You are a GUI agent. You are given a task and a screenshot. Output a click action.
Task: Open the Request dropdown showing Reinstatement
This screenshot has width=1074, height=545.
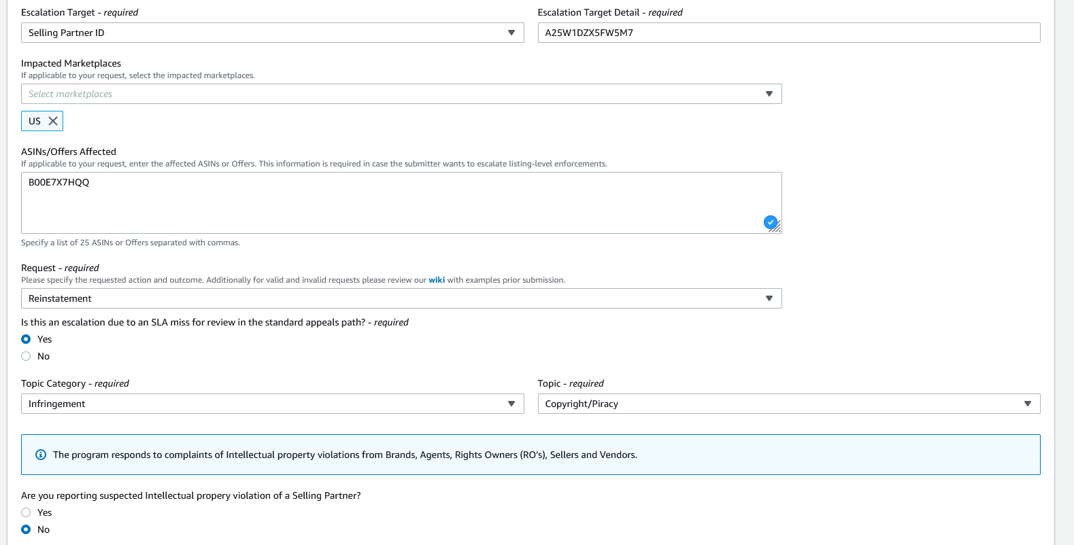401,298
